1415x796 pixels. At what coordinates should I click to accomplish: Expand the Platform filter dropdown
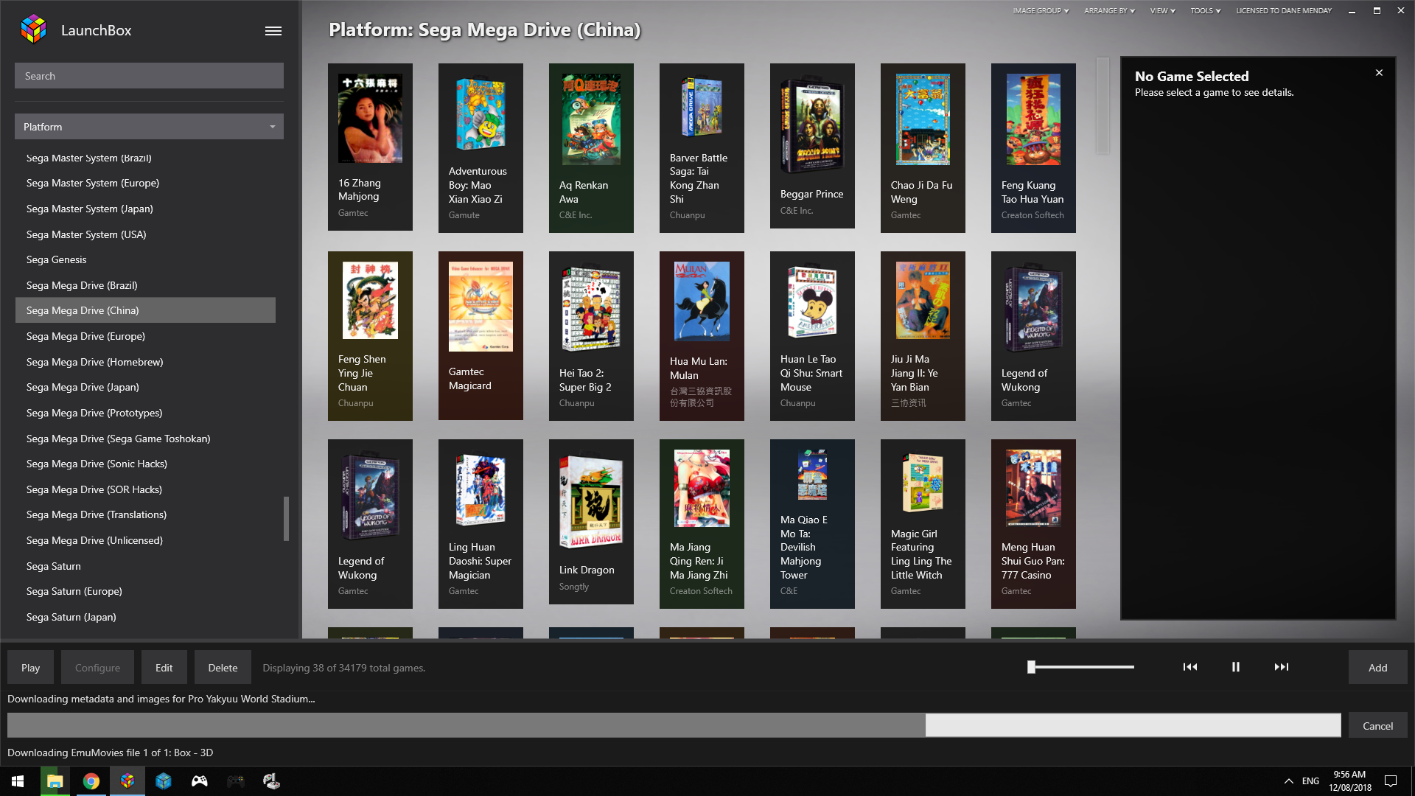pyautogui.click(x=149, y=127)
